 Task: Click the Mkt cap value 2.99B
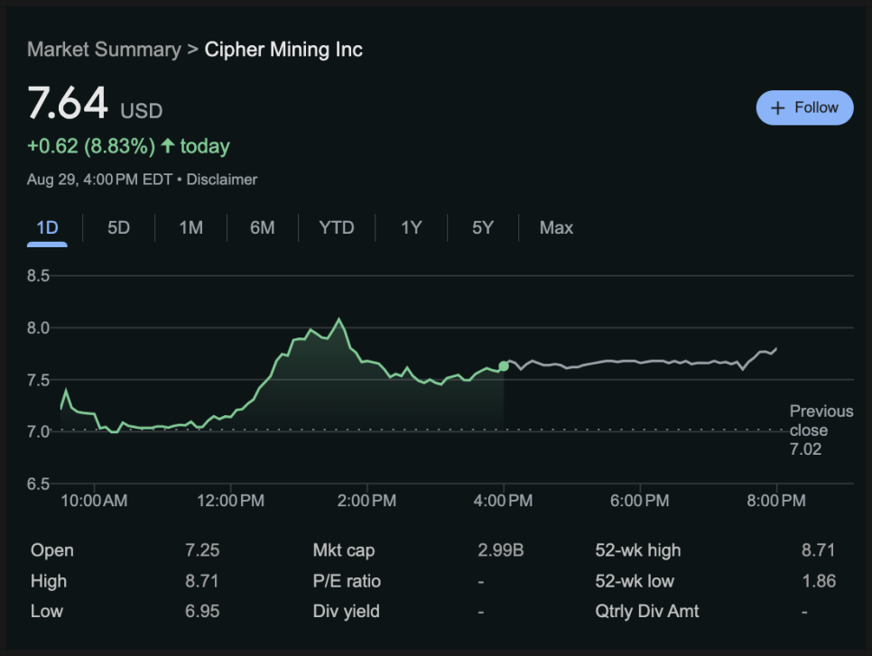[x=500, y=550]
